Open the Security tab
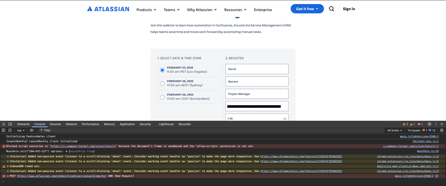Image resolution: width=446 pixels, height=186 pixels. [146, 124]
